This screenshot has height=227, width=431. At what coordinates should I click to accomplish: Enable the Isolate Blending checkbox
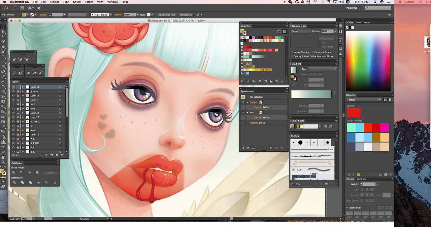[292, 52]
